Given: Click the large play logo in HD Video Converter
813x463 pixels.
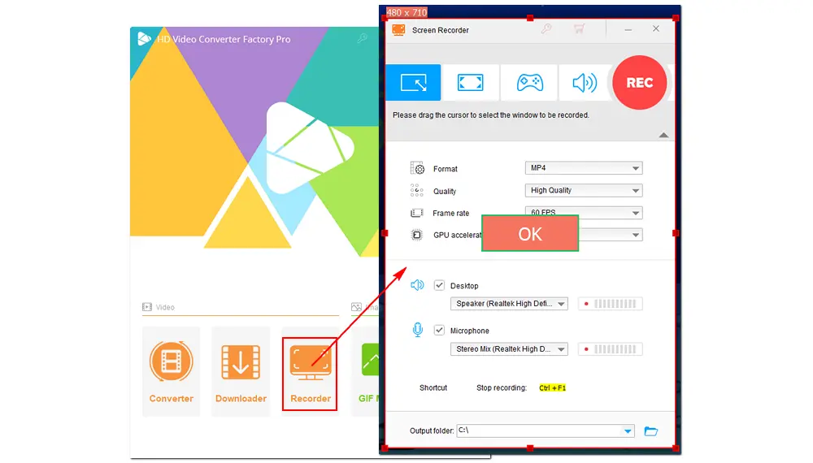Looking at the screenshot, I should [310, 149].
